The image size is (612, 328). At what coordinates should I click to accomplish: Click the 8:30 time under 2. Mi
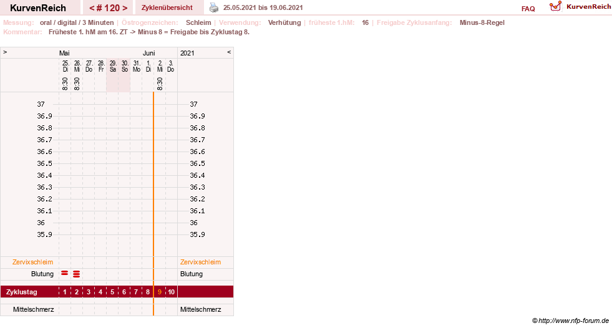(160, 84)
